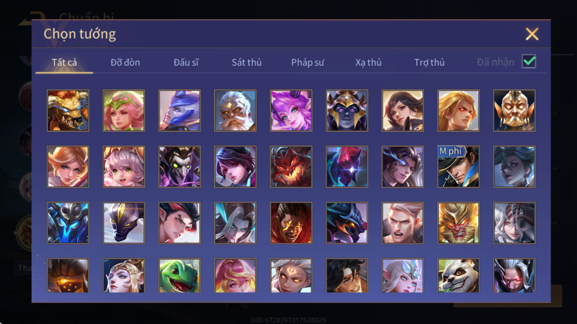
Task: View the 'Đấu sĩ' tab
Action: [x=186, y=62]
